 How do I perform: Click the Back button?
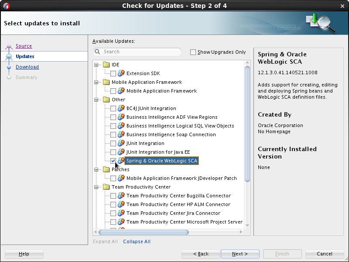(201, 254)
